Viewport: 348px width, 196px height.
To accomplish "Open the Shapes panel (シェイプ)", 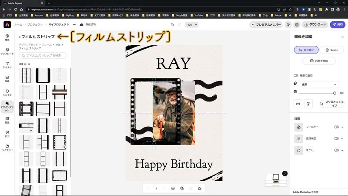I will coord(7,93).
